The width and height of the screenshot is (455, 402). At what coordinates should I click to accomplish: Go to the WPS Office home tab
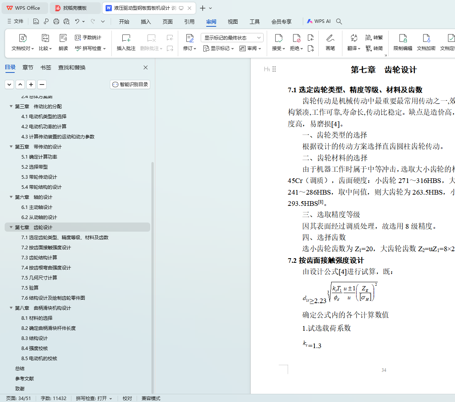coord(24,8)
